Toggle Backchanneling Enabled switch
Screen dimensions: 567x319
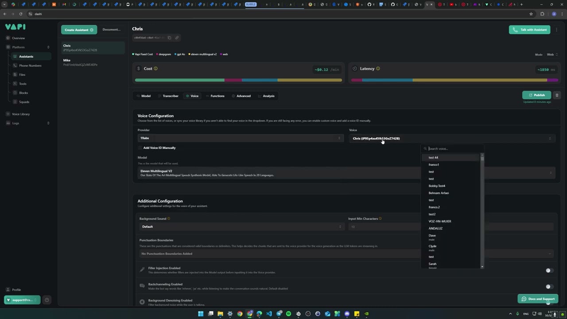point(549,287)
